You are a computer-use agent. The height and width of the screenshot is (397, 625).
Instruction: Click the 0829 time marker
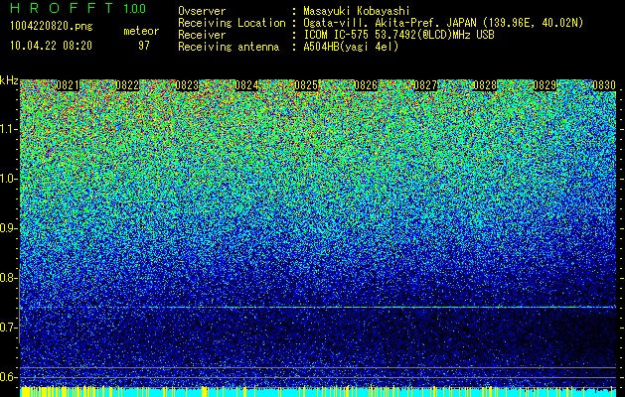tap(545, 85)
